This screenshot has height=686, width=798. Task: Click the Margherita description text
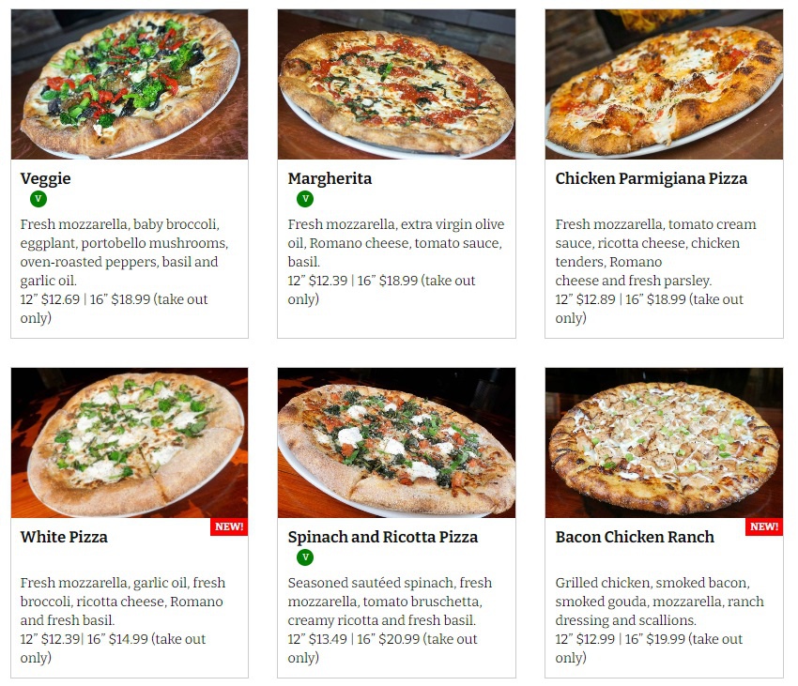[x=395, y=243]
